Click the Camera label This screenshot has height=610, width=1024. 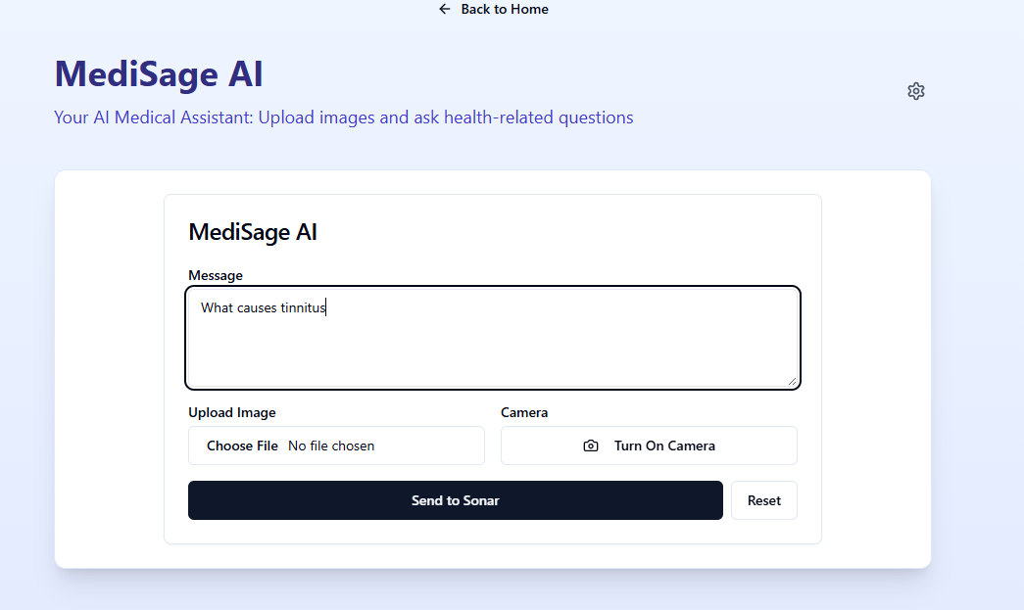[524, 412]
